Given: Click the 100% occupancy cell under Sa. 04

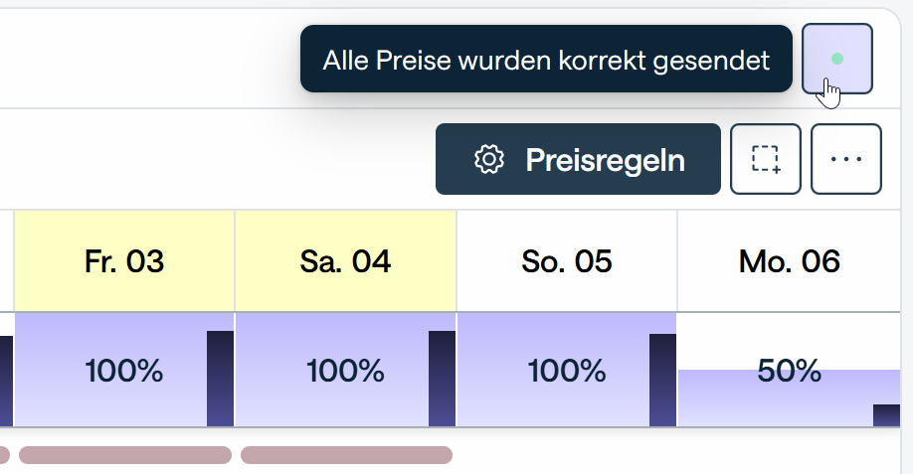Looking at the screenshot, I should [x=333, y=371].
